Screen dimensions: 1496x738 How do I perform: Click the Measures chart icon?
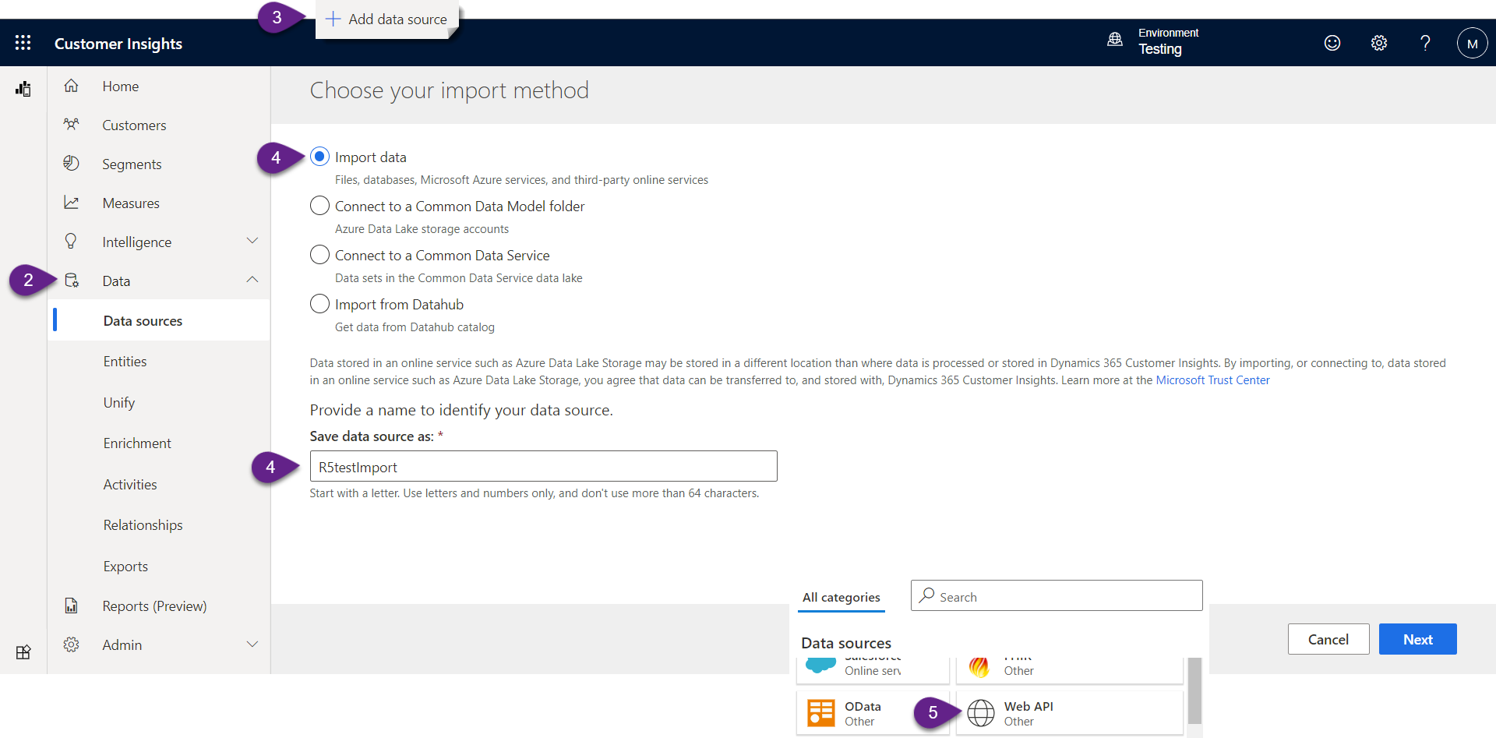tap(71, 203)
